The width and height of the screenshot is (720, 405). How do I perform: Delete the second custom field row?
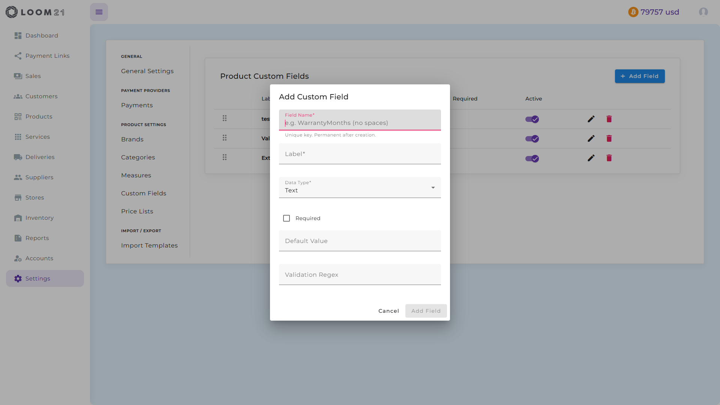609,138
